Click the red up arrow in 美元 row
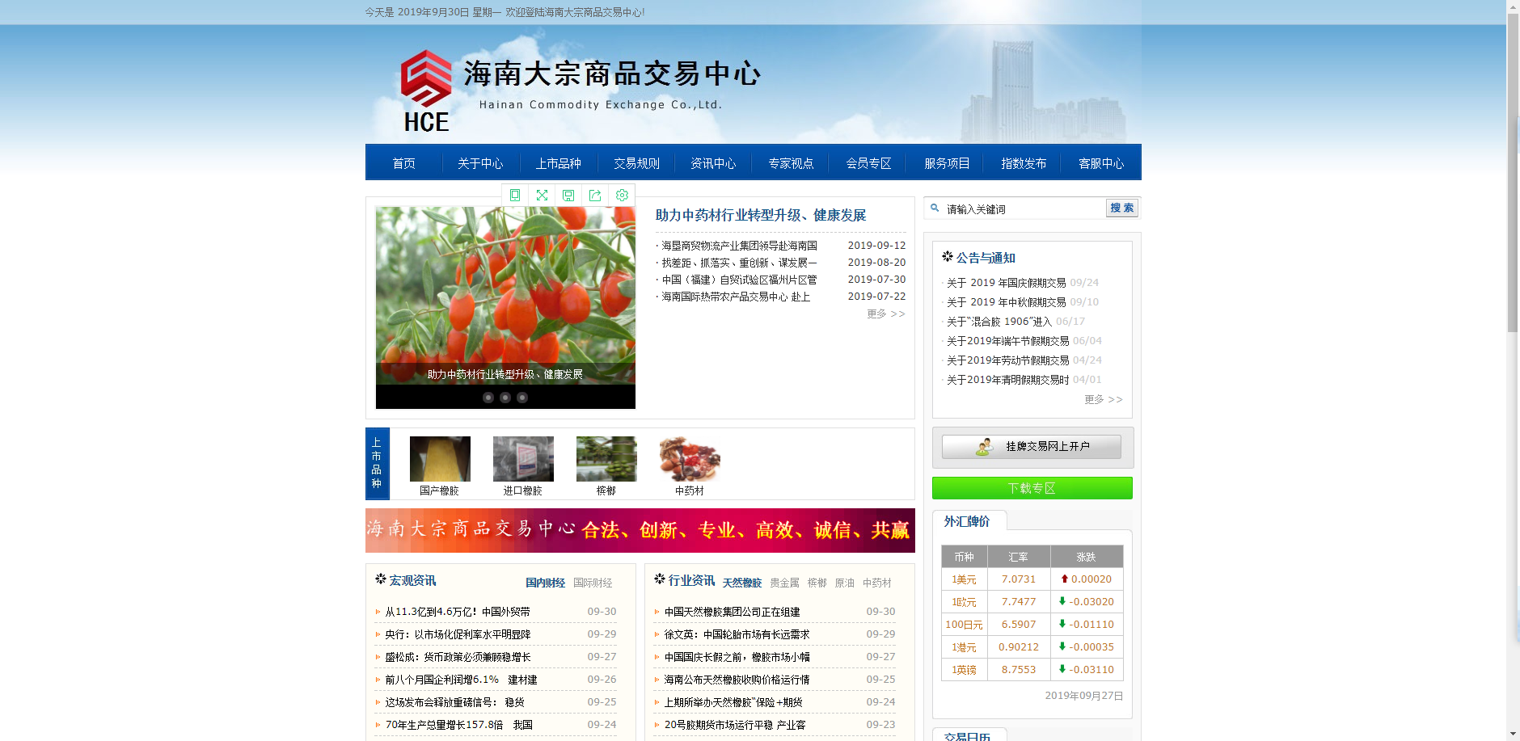 (x=1065, y=579)
